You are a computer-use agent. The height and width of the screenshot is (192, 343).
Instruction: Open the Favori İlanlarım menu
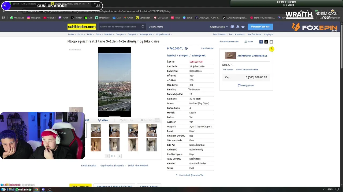coord(219,34)
